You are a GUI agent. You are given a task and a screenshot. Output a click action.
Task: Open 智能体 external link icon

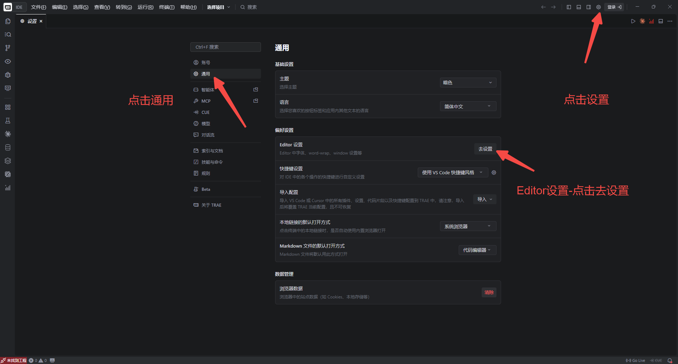(256, 90)
